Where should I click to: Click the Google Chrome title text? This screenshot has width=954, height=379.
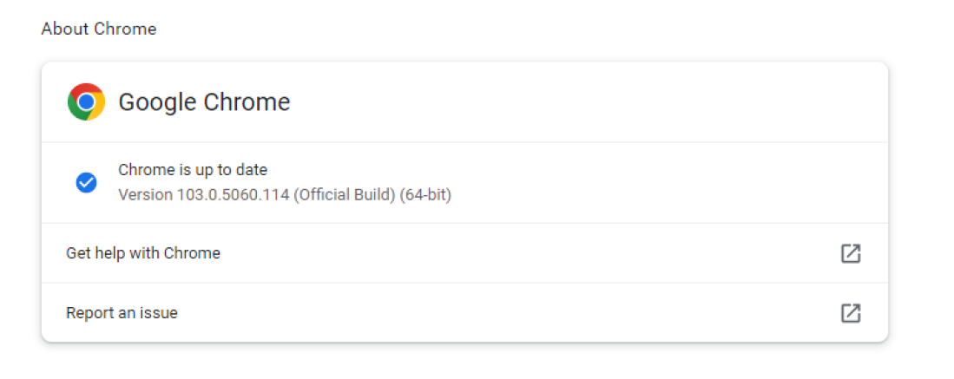tap(204, 102)
